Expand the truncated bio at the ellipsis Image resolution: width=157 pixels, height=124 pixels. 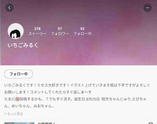click(x=53, y=107)
